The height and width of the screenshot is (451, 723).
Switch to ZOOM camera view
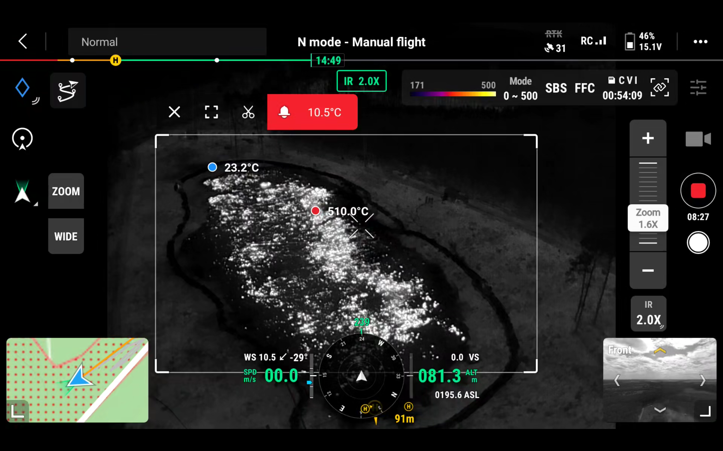[x=66, y=191]
